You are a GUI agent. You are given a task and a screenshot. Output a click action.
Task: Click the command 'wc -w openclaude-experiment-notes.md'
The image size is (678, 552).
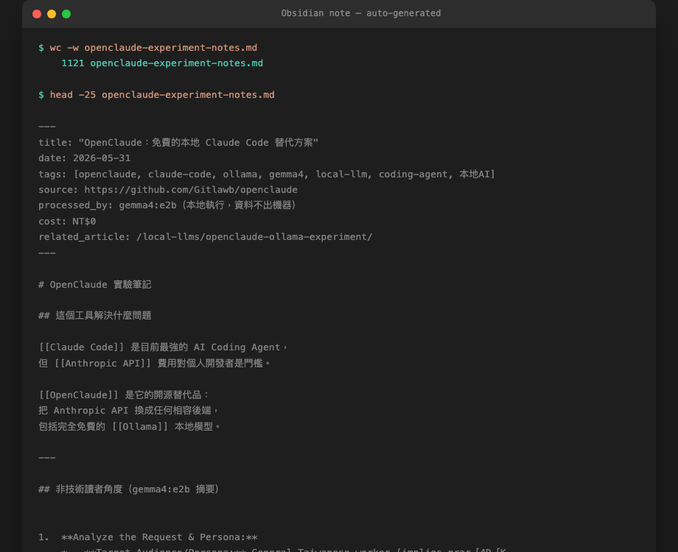click(153, 48)
